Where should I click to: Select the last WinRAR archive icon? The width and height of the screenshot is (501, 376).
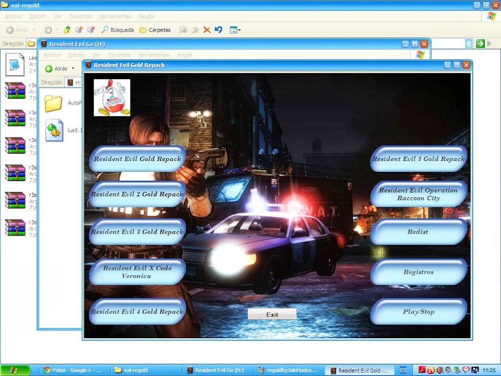(x=15, y=228)
